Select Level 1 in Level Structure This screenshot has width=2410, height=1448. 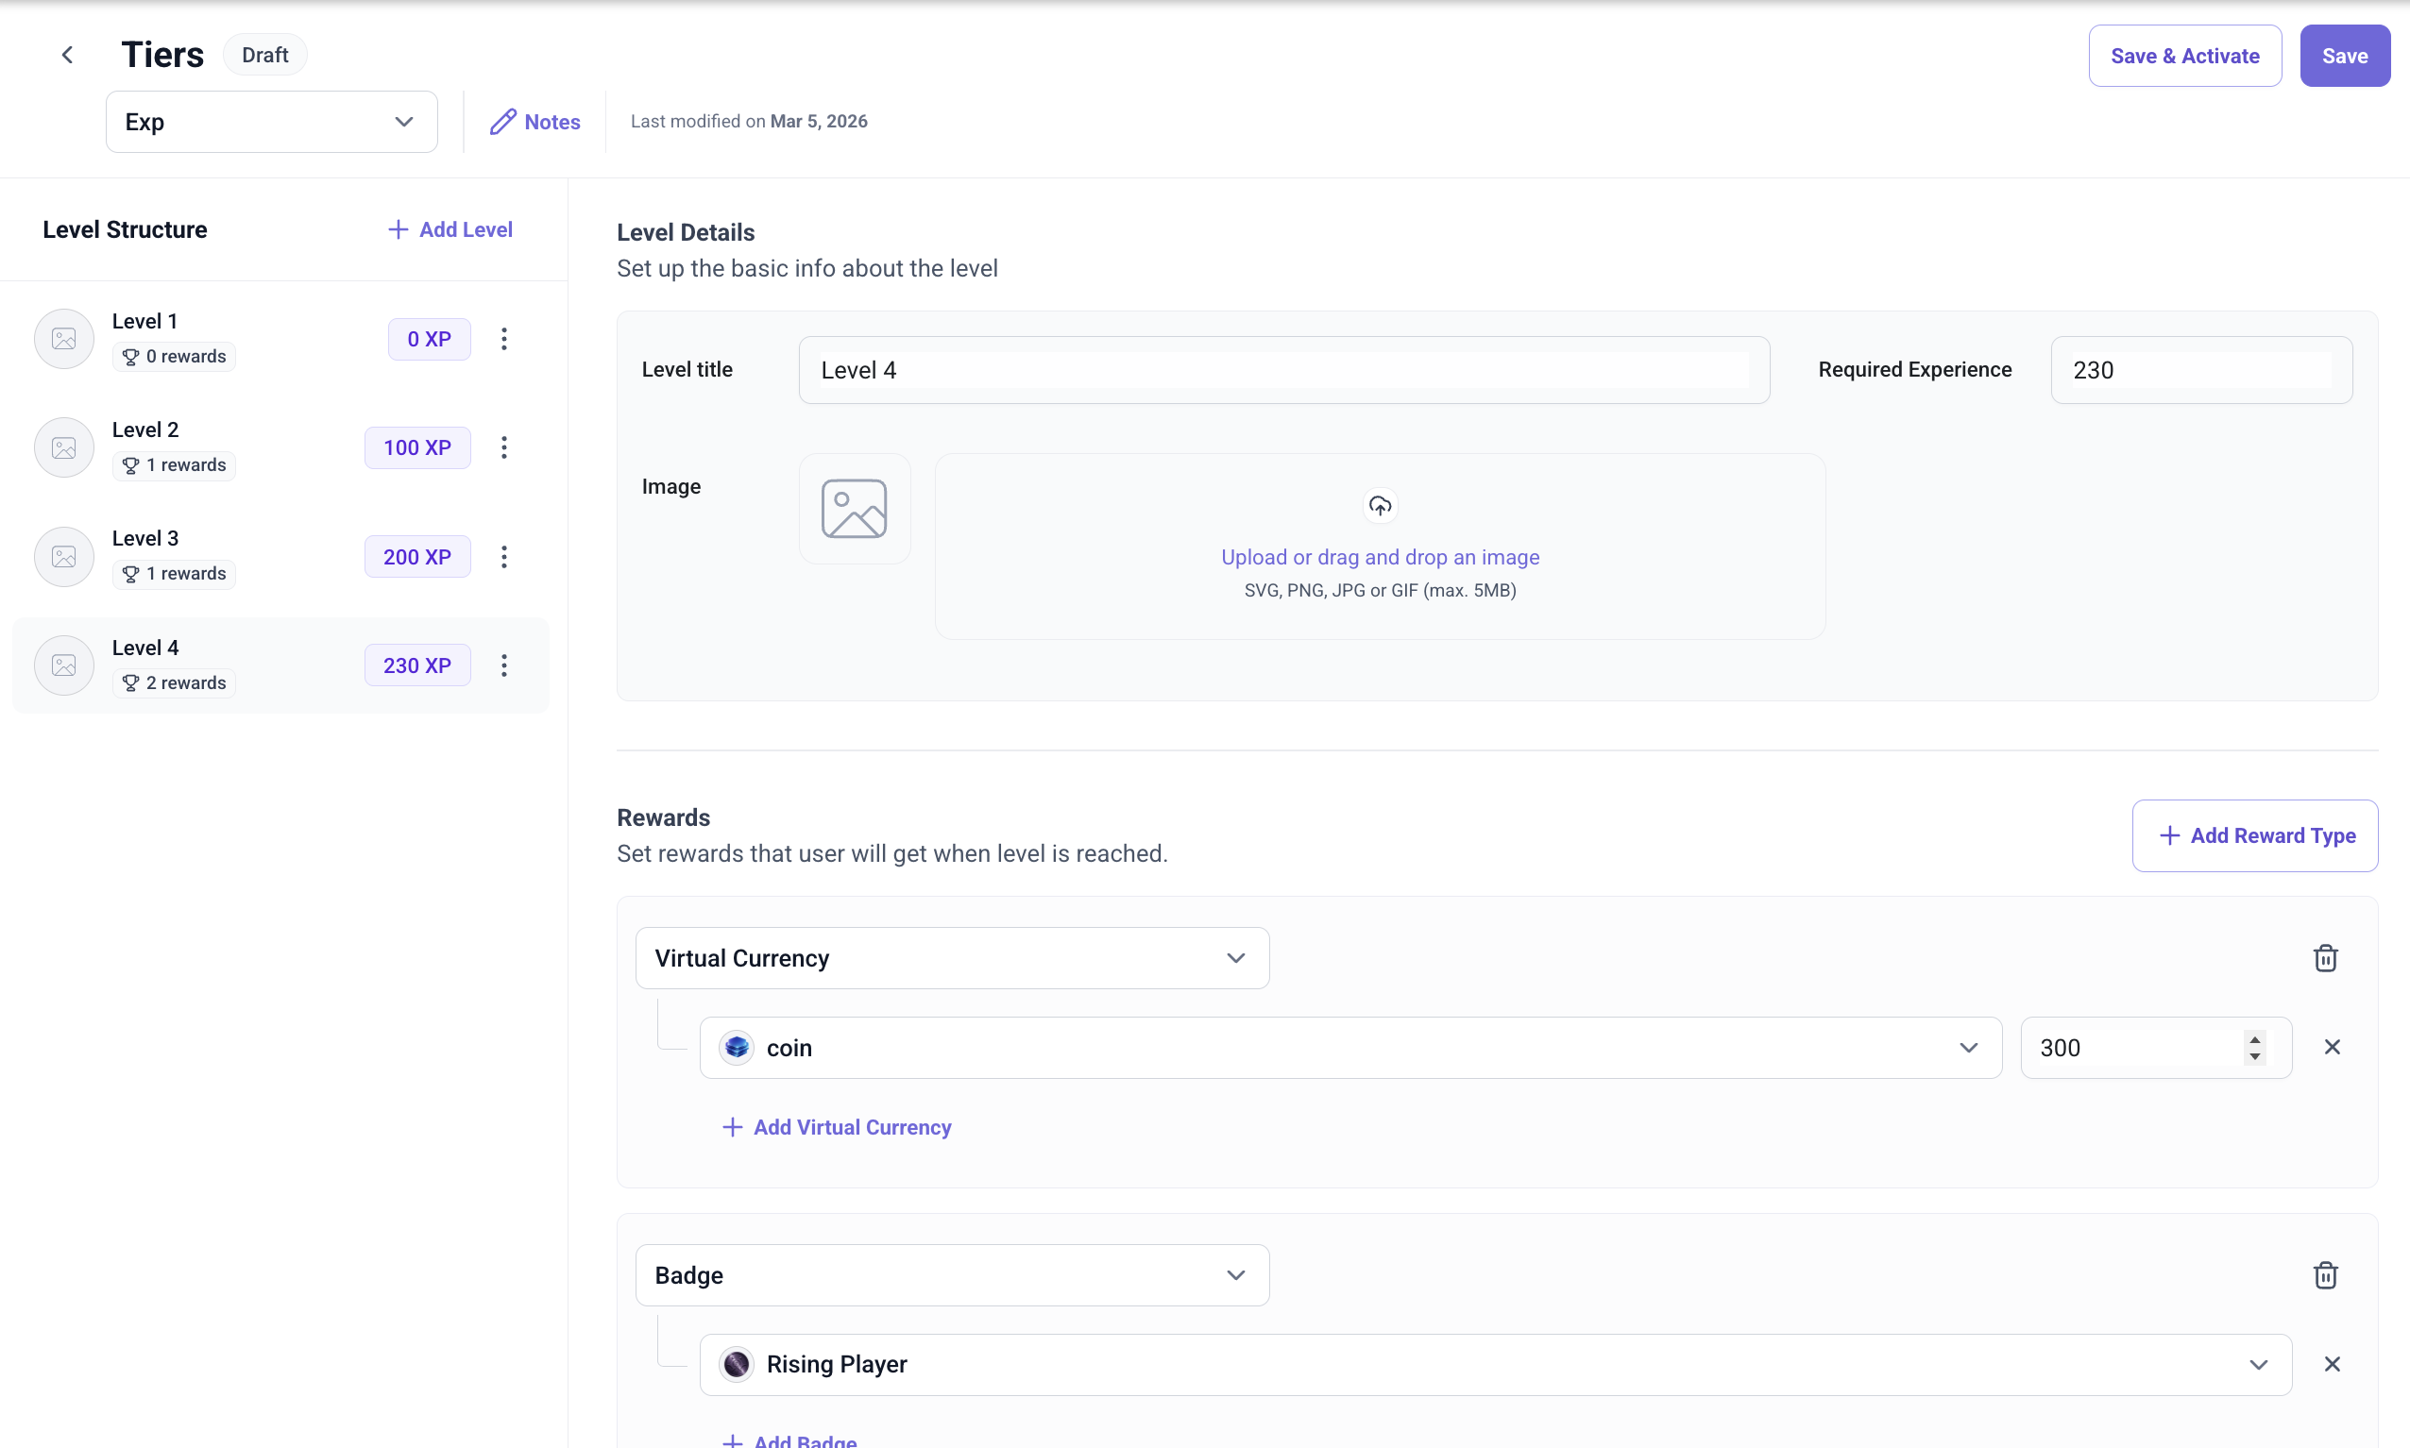(x=281, y=339)
